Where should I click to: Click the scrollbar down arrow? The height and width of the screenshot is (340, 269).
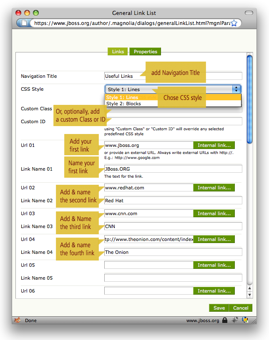click(x=250, y=295)
